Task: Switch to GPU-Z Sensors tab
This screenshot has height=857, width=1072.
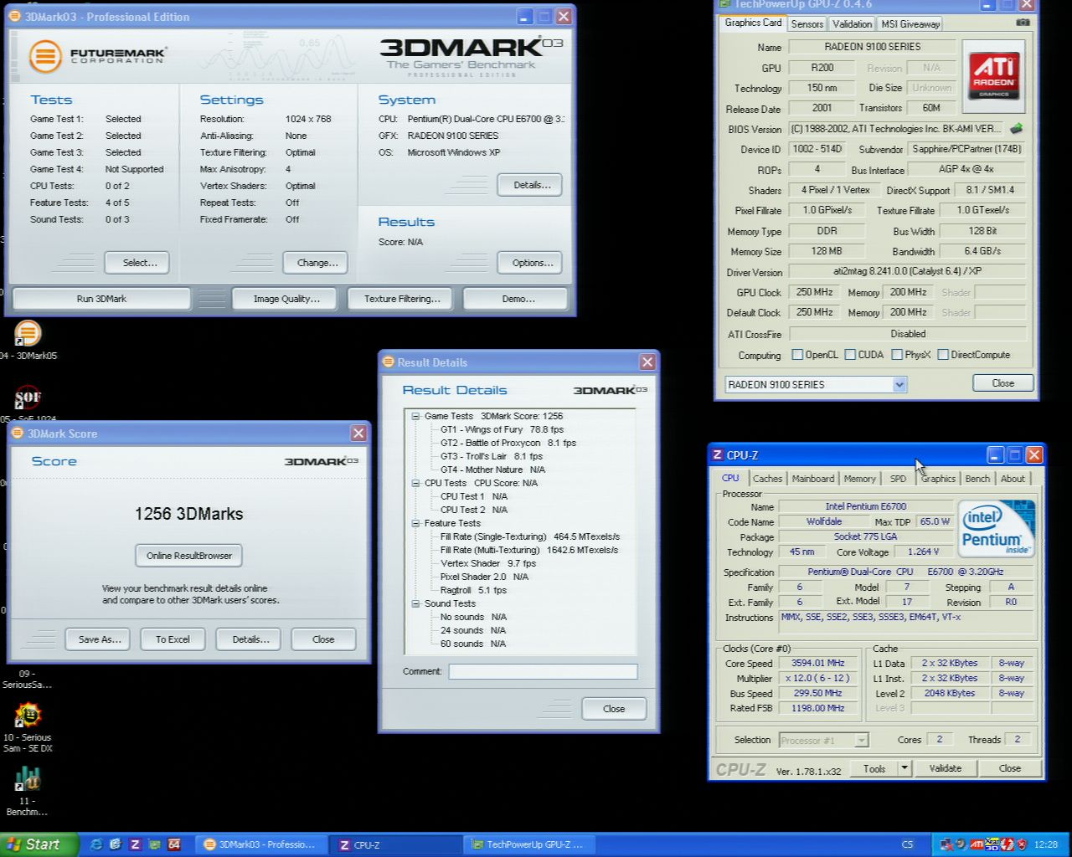Action: tap(807, 24)
